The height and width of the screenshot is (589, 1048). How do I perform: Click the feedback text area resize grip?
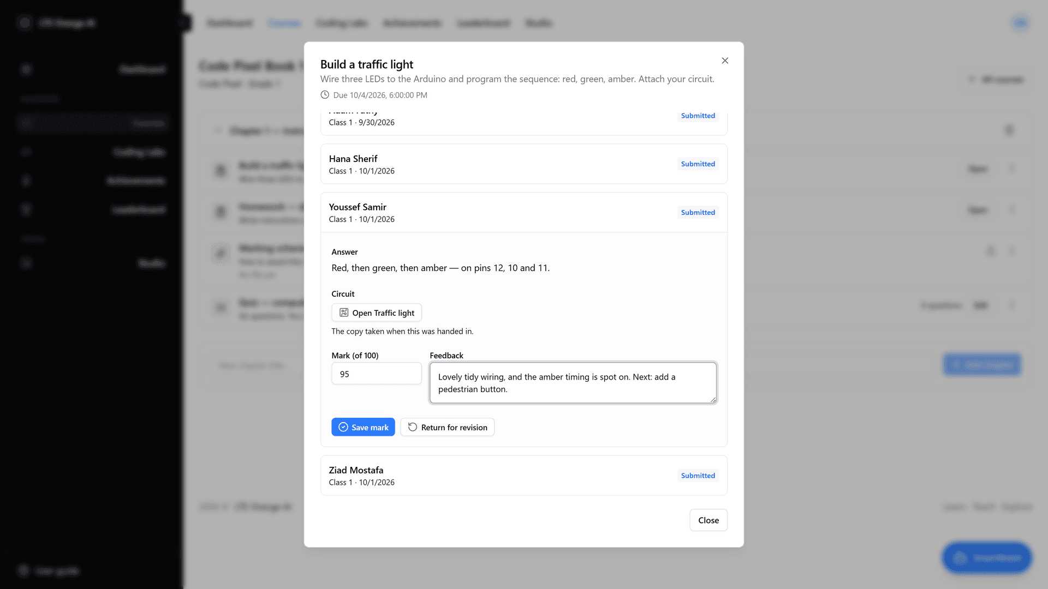(713, 400)
